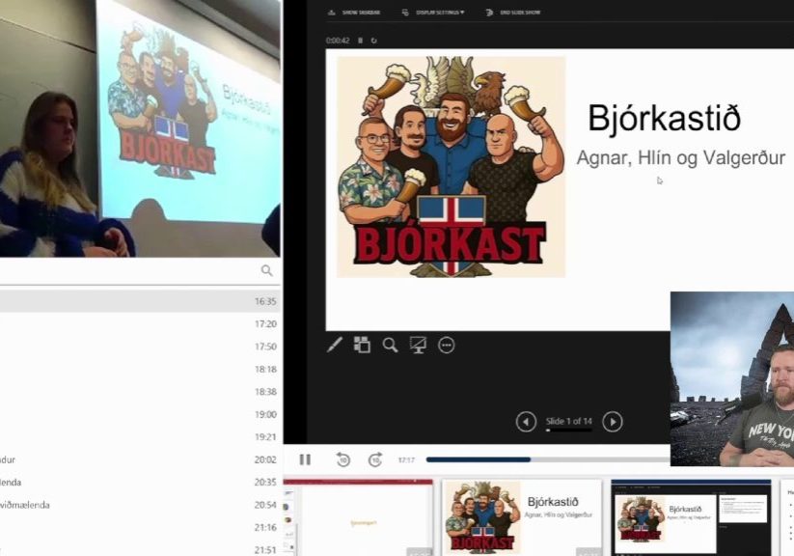Skip forward 10 seconds in video
This screenshot has width=794, height=556.
point(375,460)
